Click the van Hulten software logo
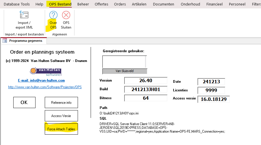This screenshot has height=145, width=261. tap(45, 71)
